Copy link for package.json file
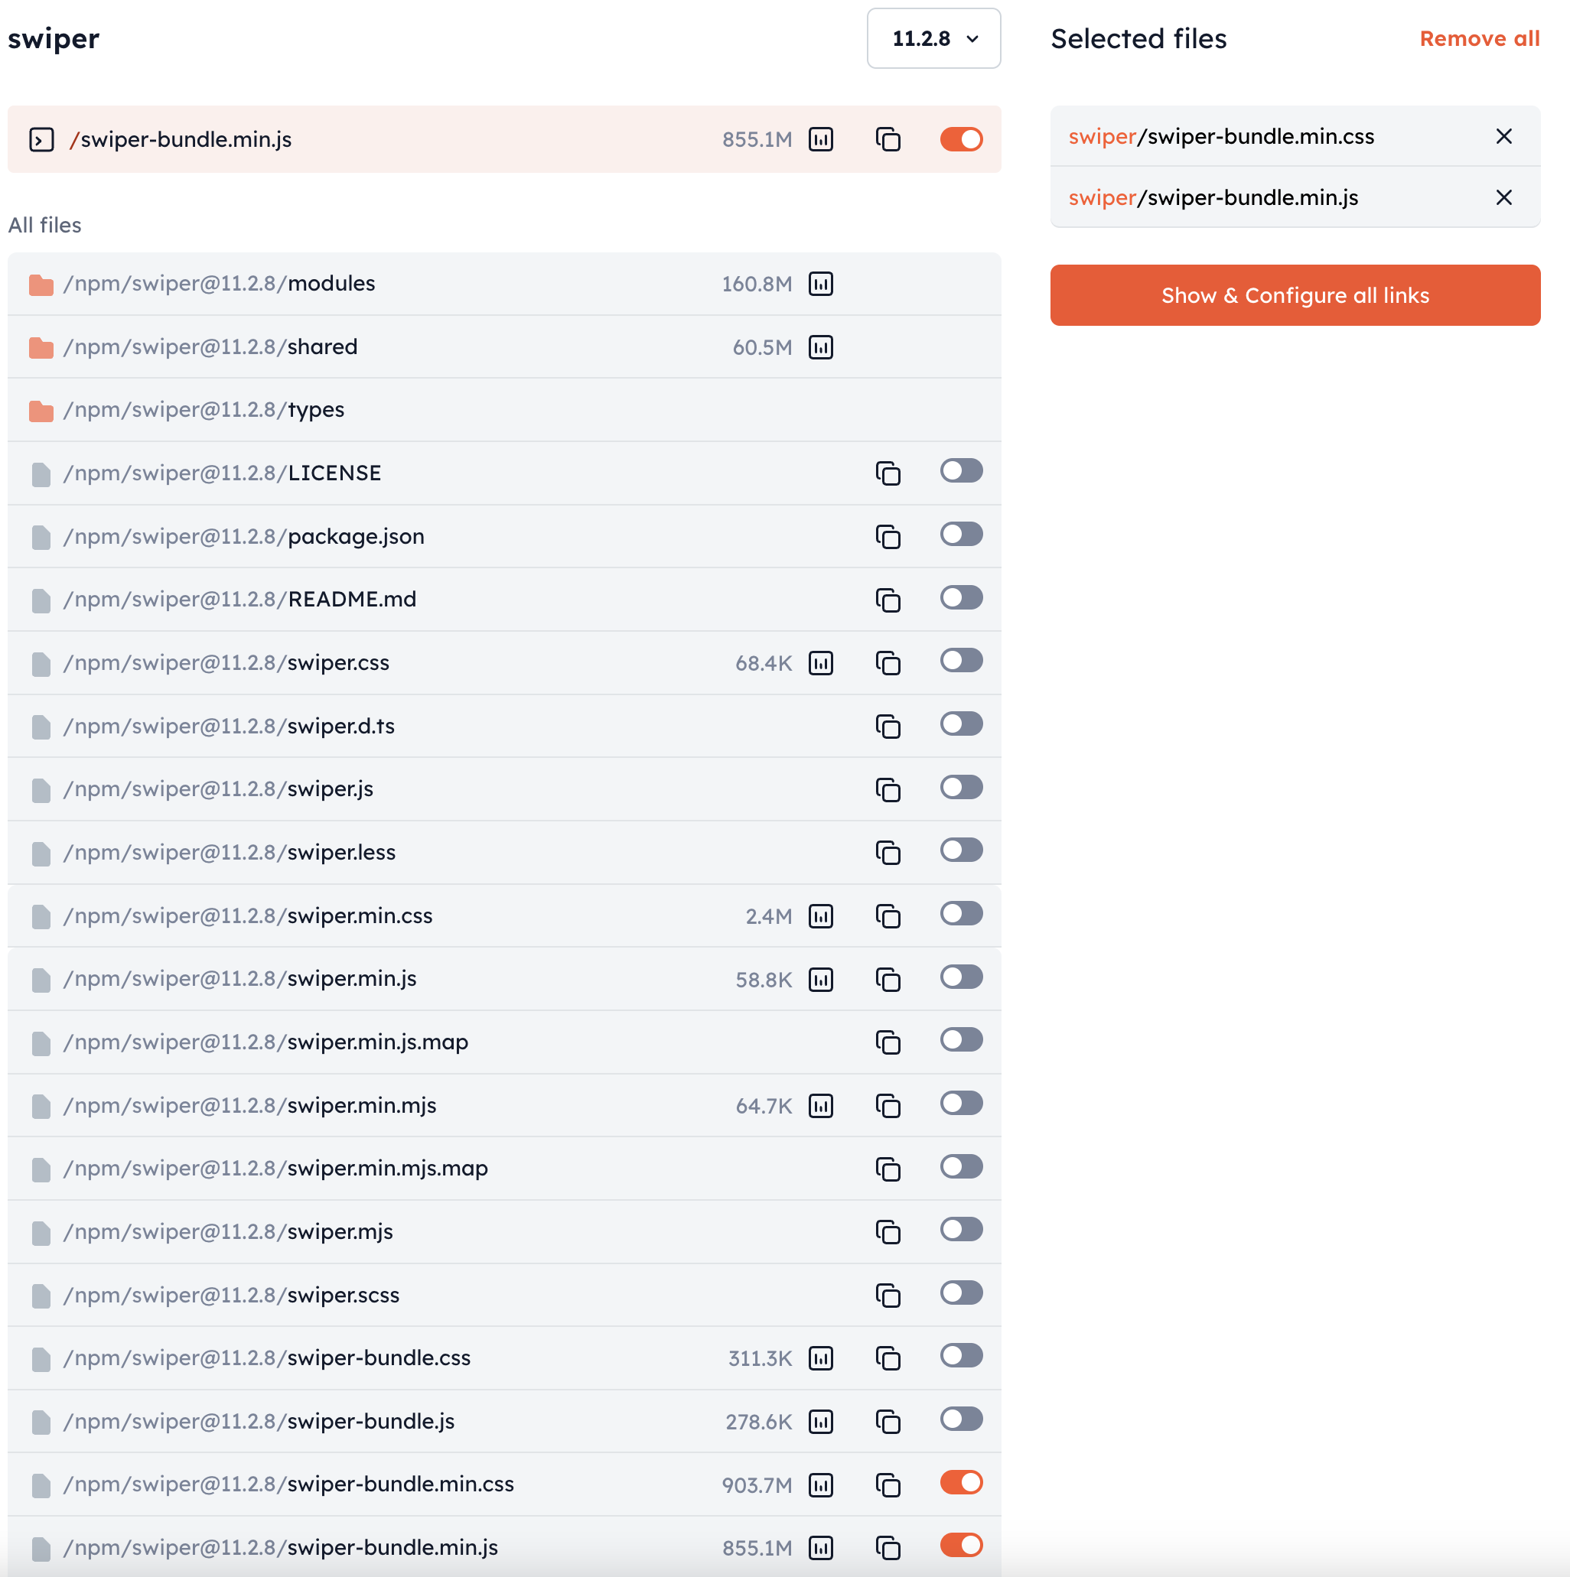This screenshot has width=1570, height=1577. coord(888,536)
